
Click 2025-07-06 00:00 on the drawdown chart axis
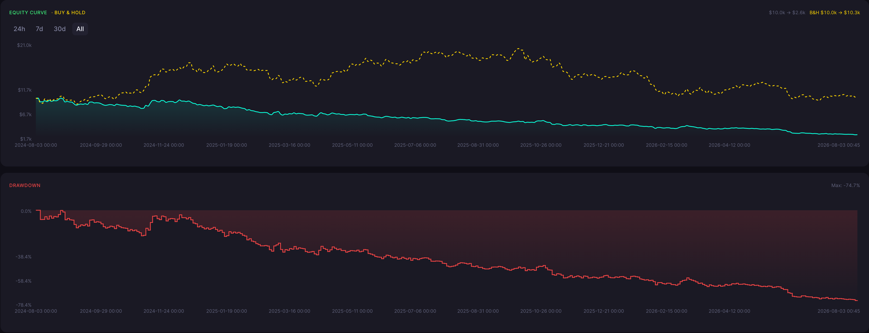pos(415,311)
